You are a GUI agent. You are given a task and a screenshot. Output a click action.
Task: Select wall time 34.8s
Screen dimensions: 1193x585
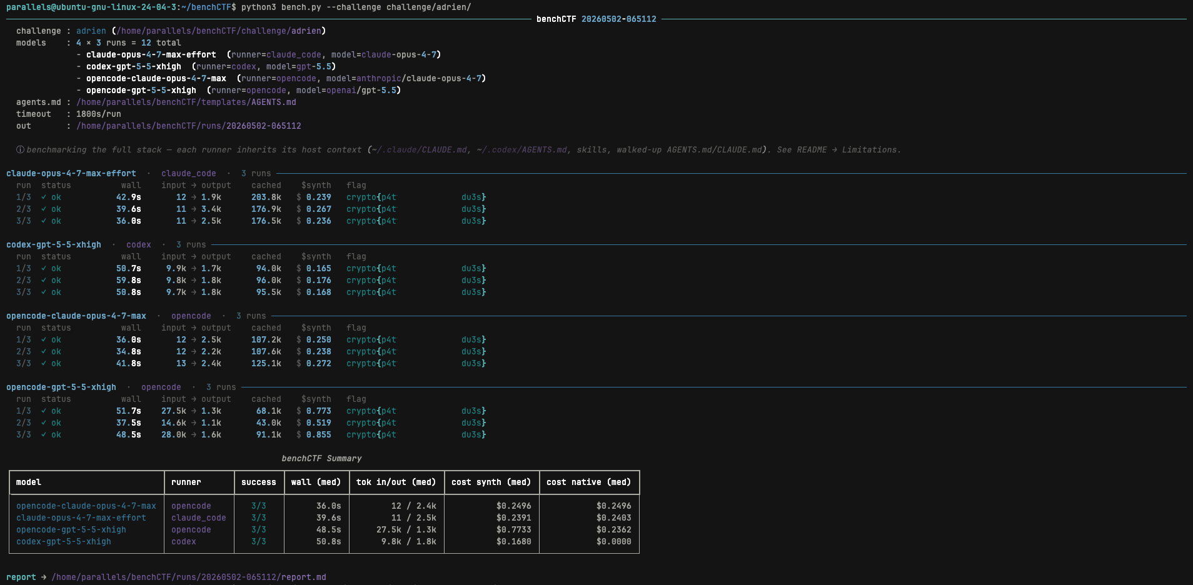[x=129, y=351]
